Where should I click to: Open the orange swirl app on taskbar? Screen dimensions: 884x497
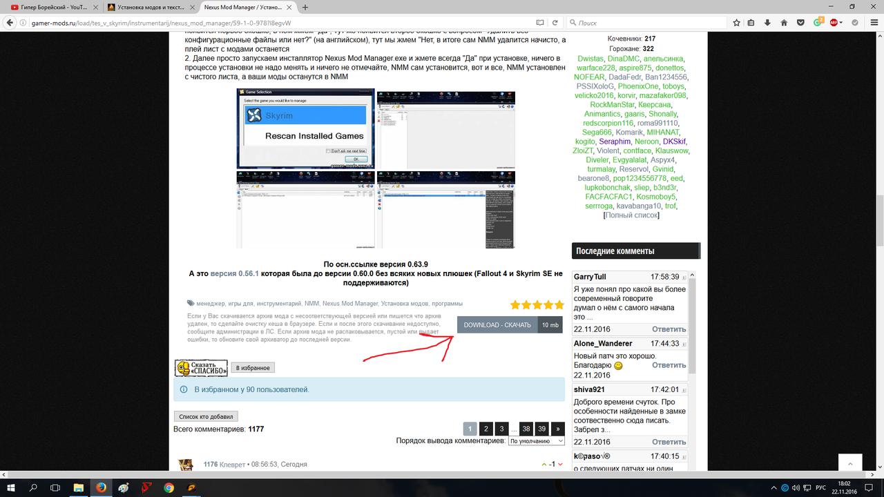pos(191,487)
